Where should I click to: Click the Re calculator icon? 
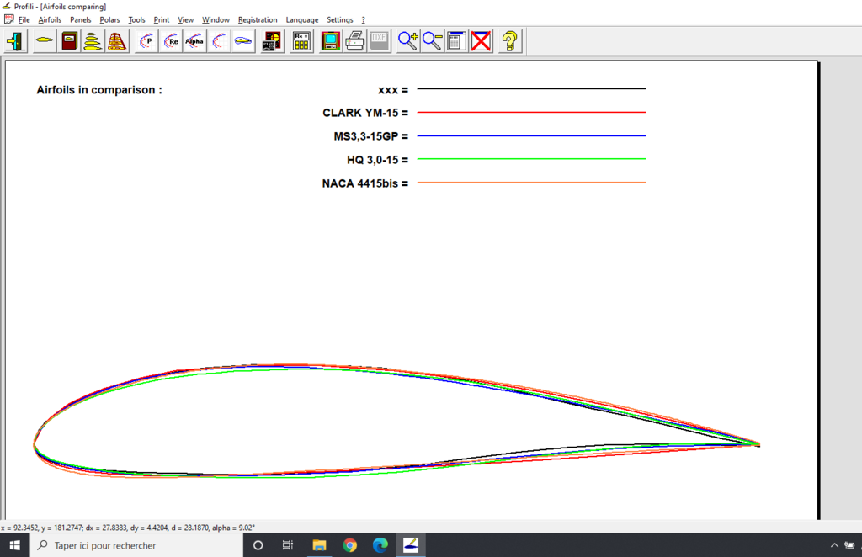[x=301, y=40]
